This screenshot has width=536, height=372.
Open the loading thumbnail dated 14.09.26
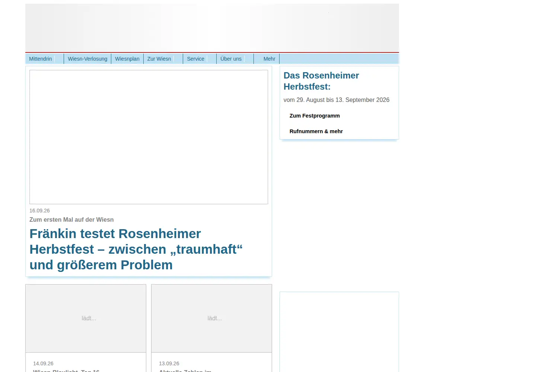(x=86, y=318)
